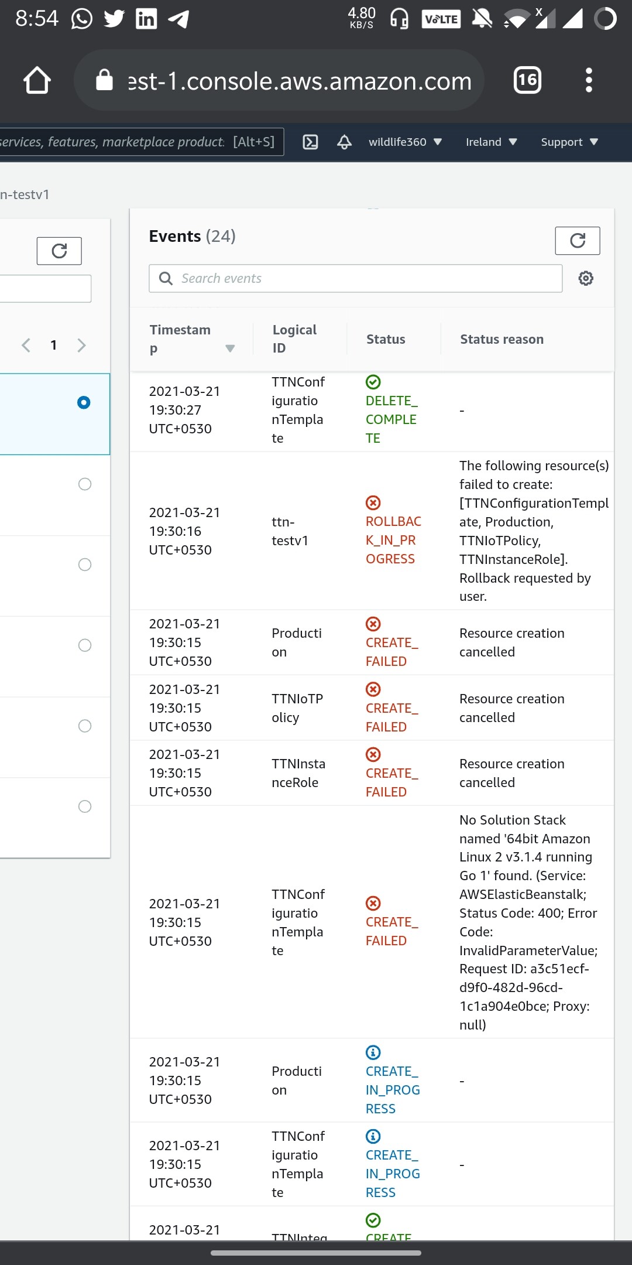Open the browser three-dot menu
Image resolution: width=632 pixels, height=1265 pixels.
tap(589, 80)
